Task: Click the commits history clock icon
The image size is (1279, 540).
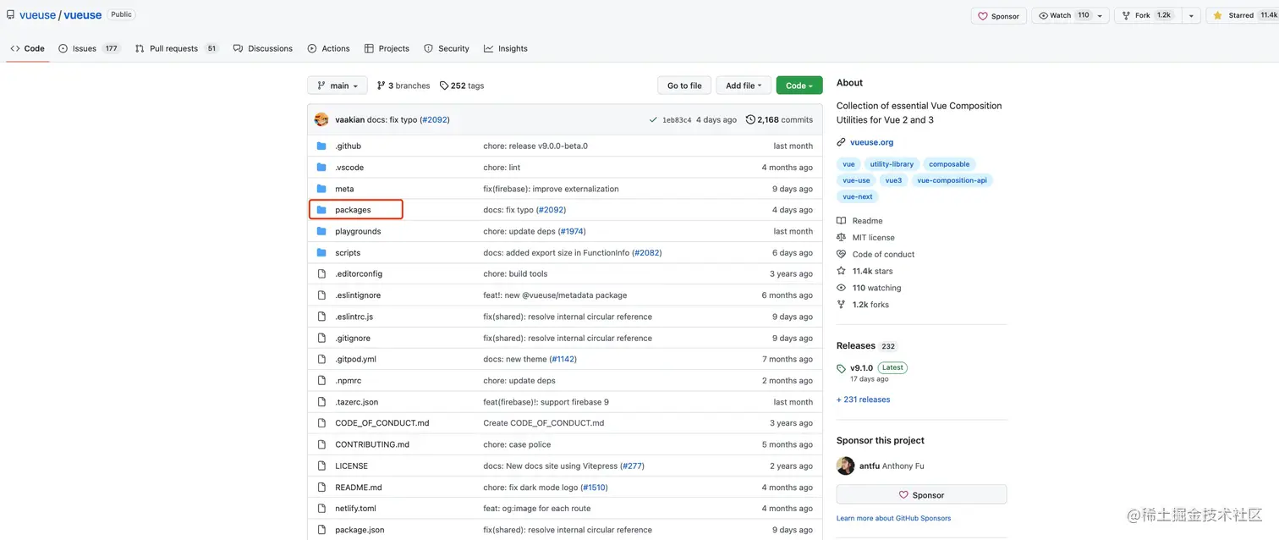Action: (750, 120)
